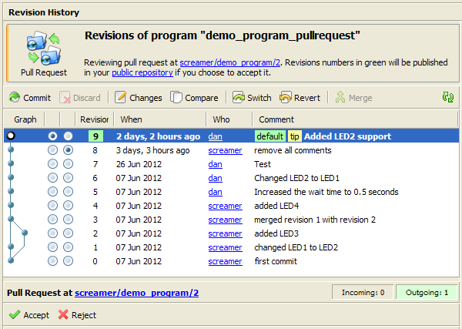Click the Compare revisions icon
This screenshot has width=462, height=329.
176,98
